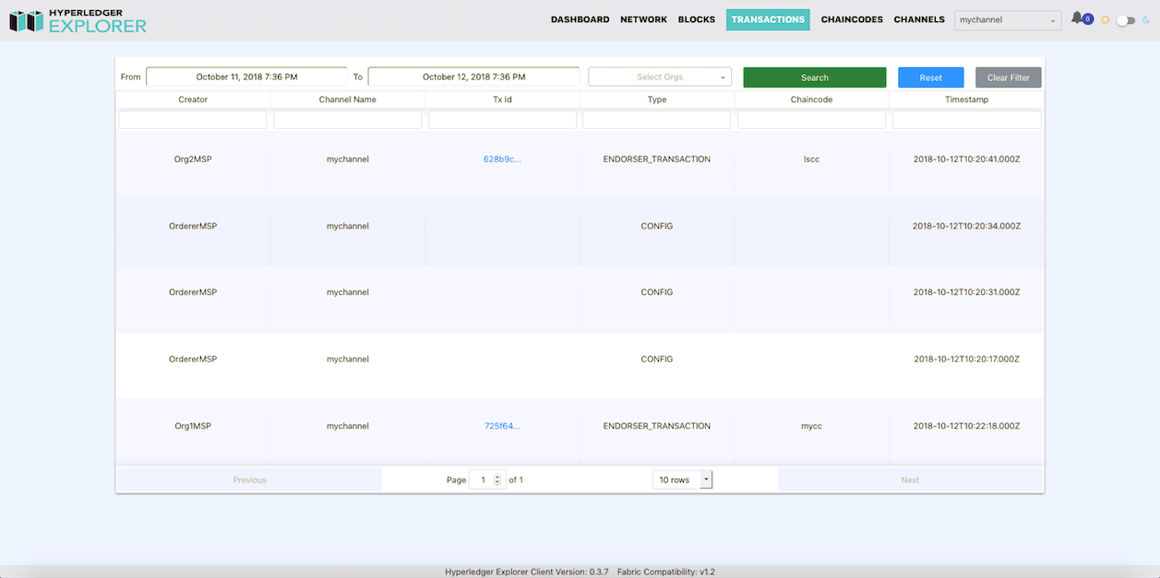Click the To date field
Viewport: 1160px width, 578px height.
pos(473,77)
